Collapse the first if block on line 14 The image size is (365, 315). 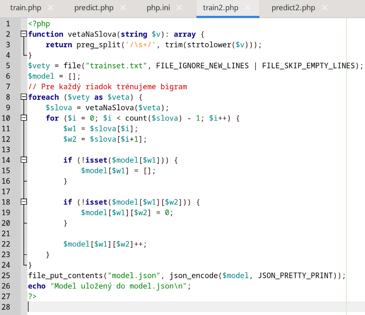(x=24, y=160)
